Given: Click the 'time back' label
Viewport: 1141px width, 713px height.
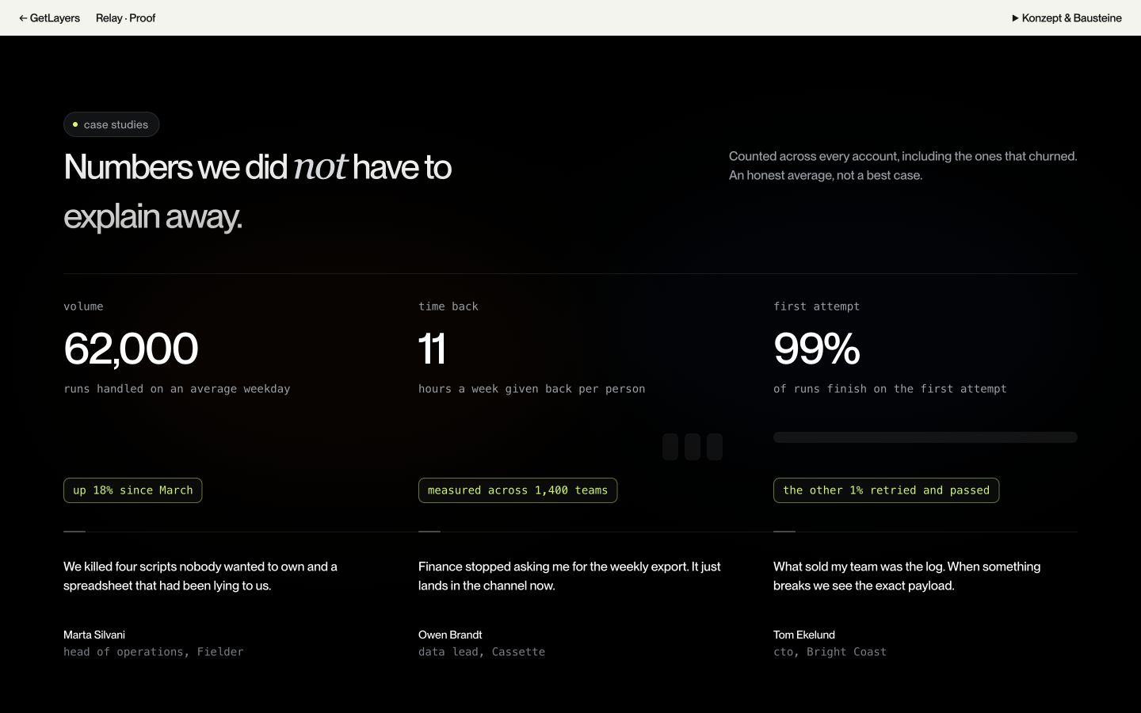Looking at the screenshot, I should click(x=448, y=307).
